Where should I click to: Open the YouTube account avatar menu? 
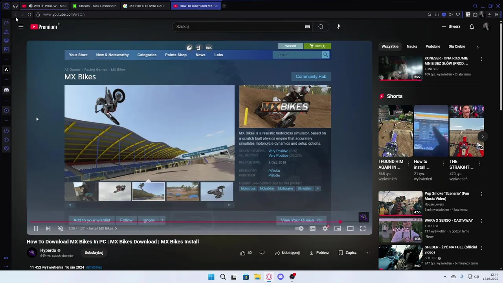click(486, 27)
